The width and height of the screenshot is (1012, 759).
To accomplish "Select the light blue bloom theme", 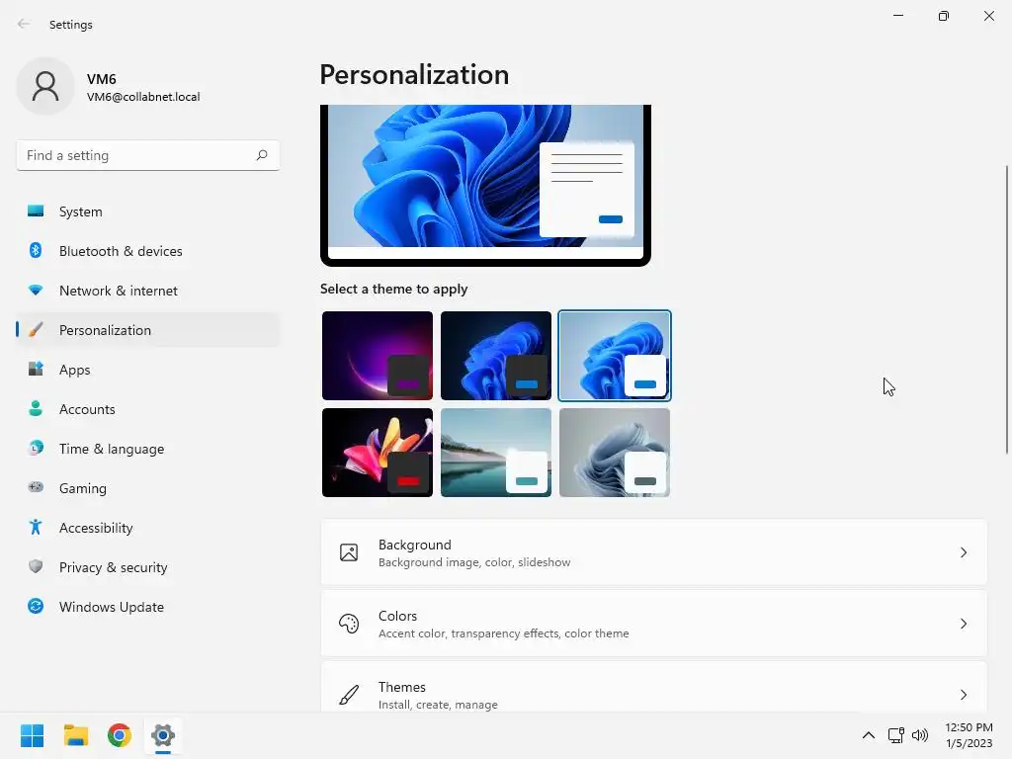I will coord(615,356).
